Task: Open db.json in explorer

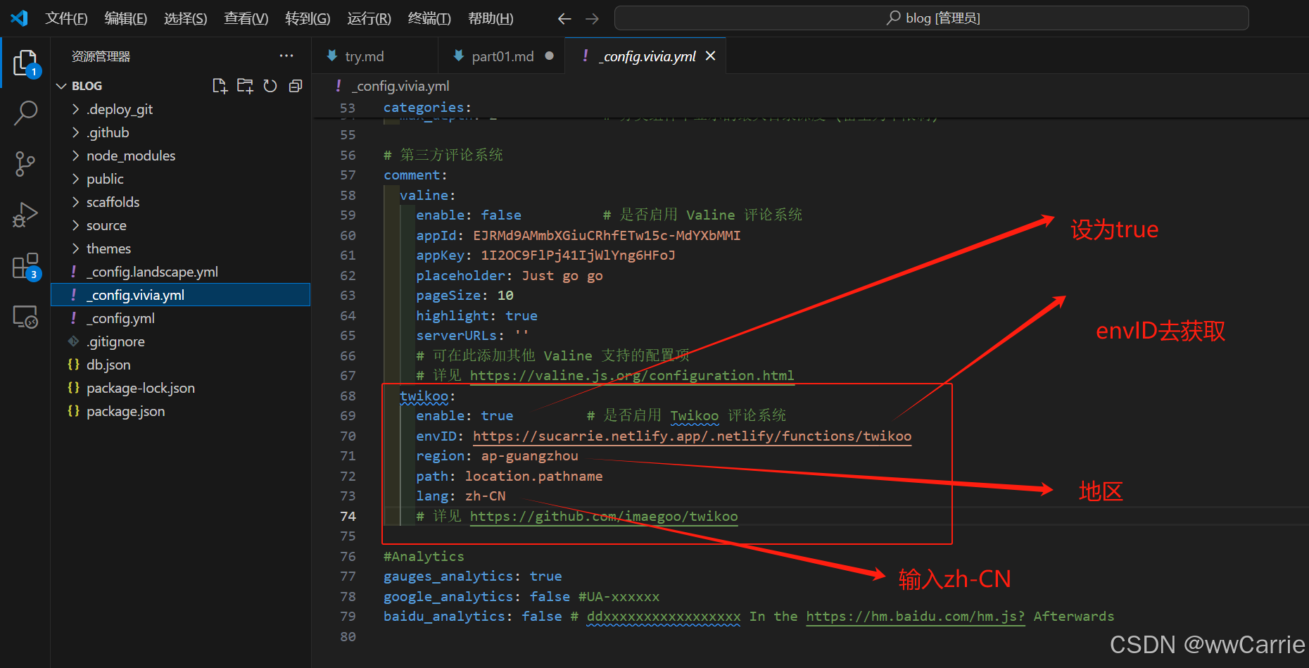Action: 181,365
